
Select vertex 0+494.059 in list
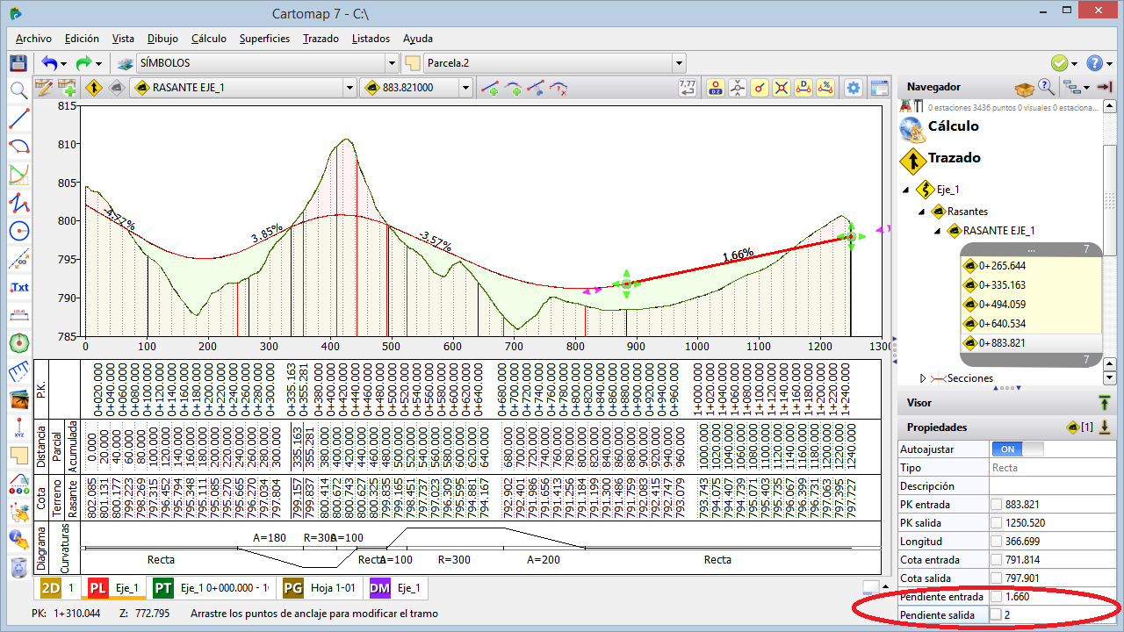1002,305
